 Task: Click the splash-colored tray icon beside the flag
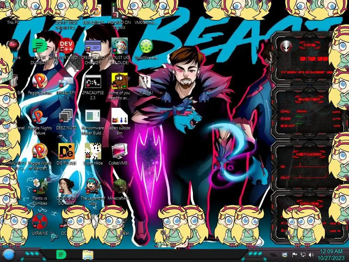click(285, 254)
